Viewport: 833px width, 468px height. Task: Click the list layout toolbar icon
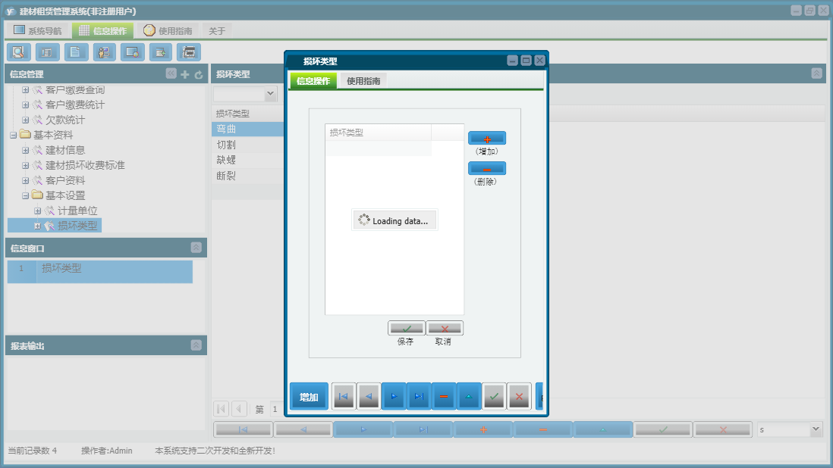[x=47, y=52]
